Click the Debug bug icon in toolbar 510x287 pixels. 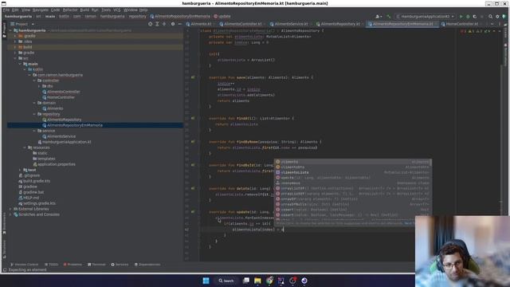coord(468,16)
